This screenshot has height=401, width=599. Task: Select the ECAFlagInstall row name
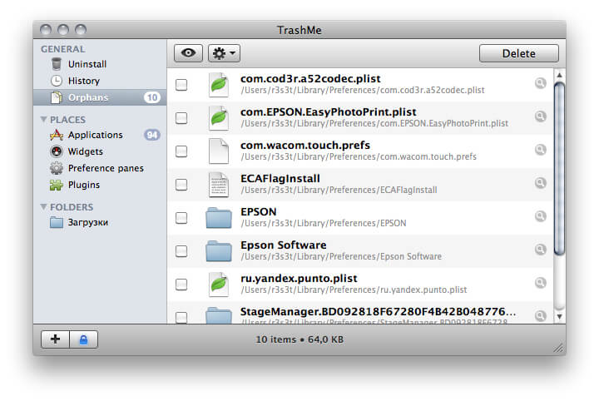[x=280, y=178]
